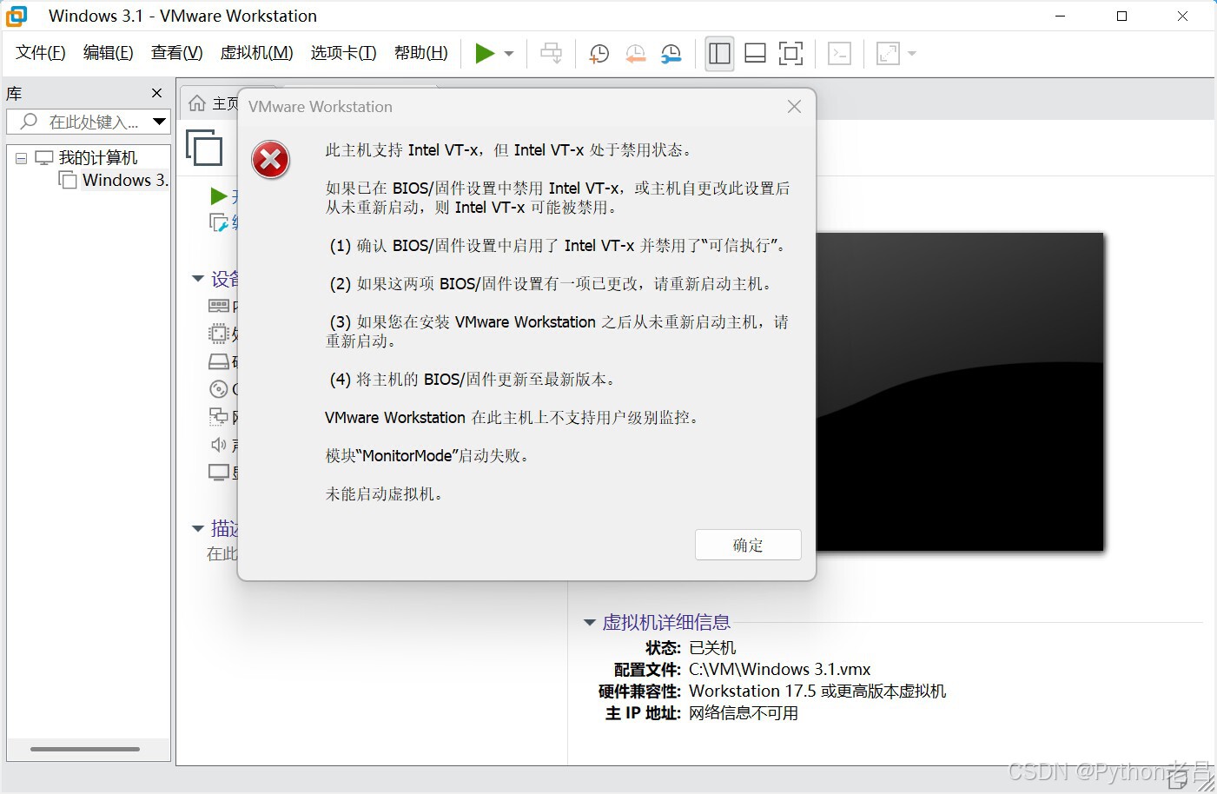Click the display device icon
Image resolution: width=1217 pixels, height=794 pixels.
tap(219, 473)
